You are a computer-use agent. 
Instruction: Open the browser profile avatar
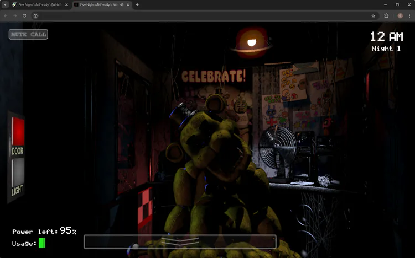400,16
